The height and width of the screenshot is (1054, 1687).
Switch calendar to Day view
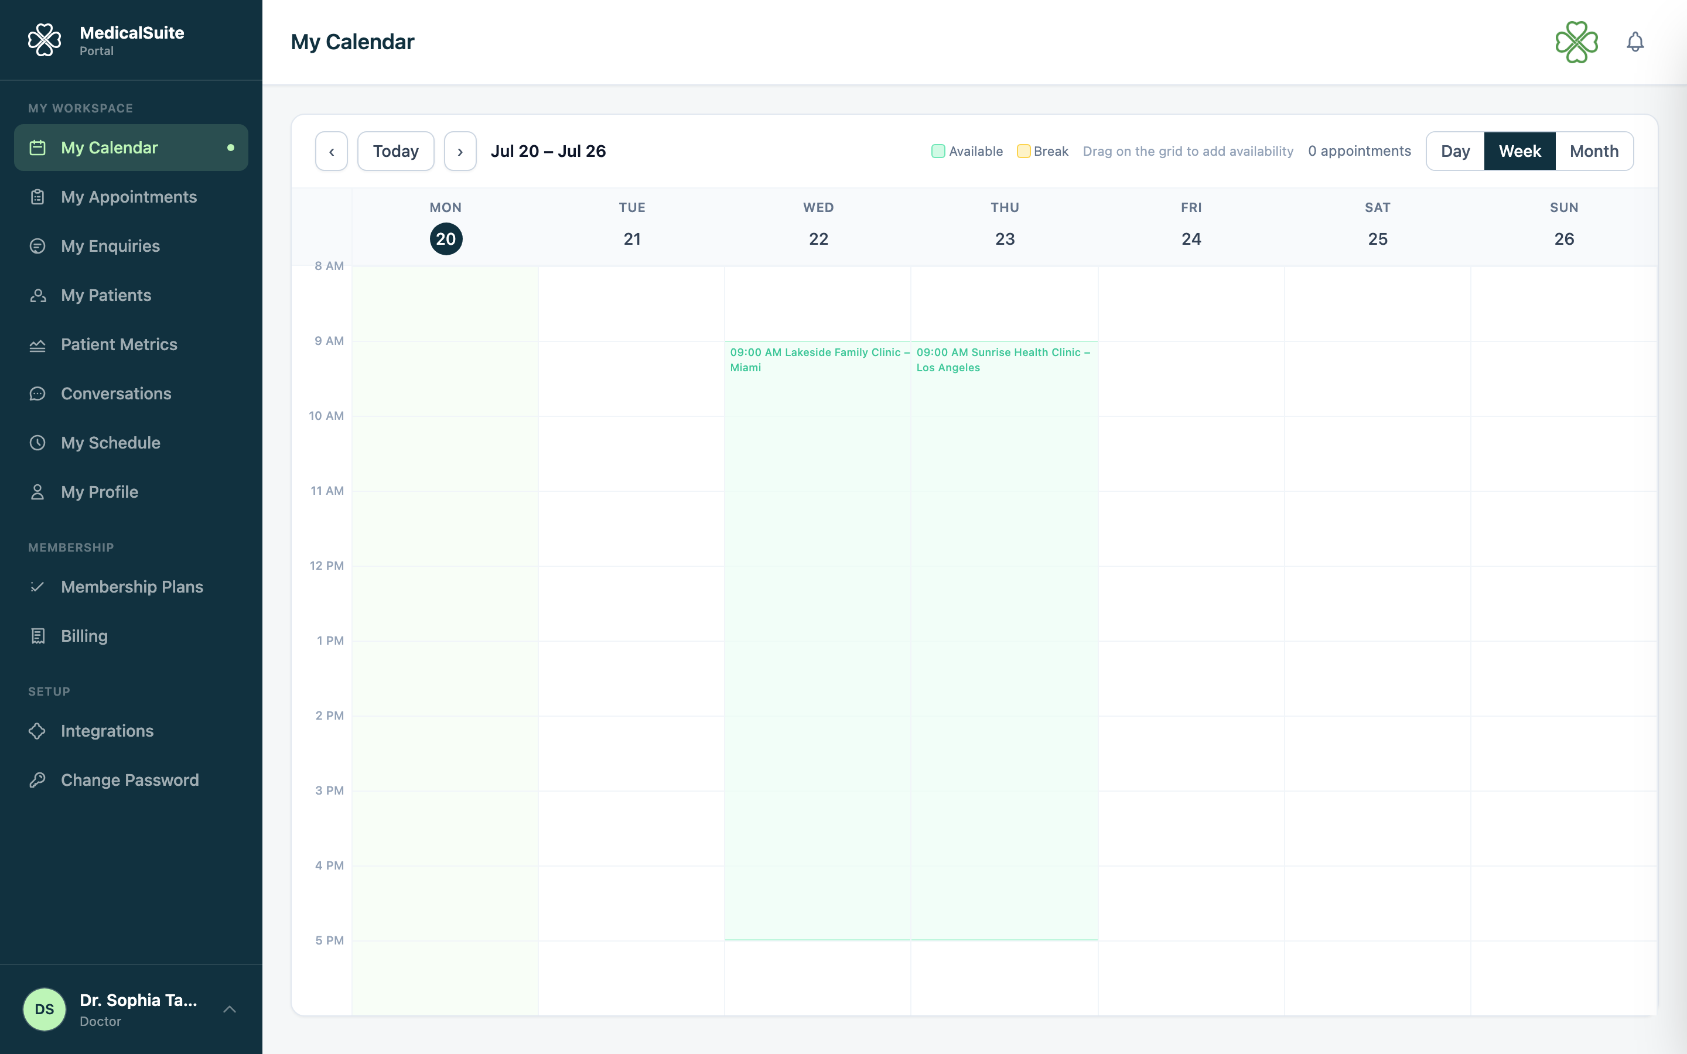coord(1455,151)
